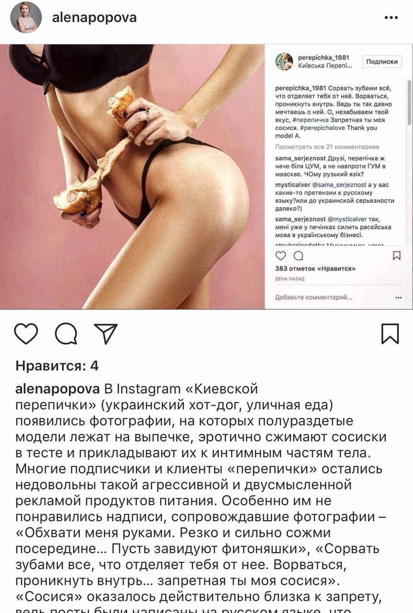Open the alenapopova username in the header
This screenshot has height=613, width=413.
click(x=94, y=18)
